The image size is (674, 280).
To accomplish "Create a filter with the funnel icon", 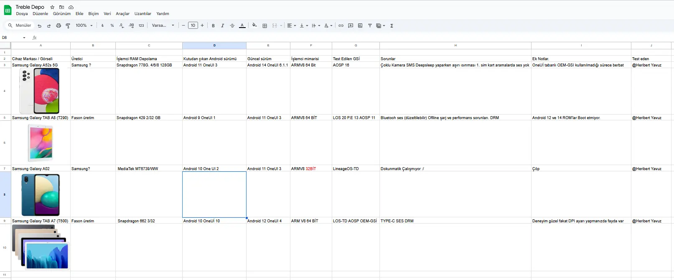I will [x=370, y=25].
